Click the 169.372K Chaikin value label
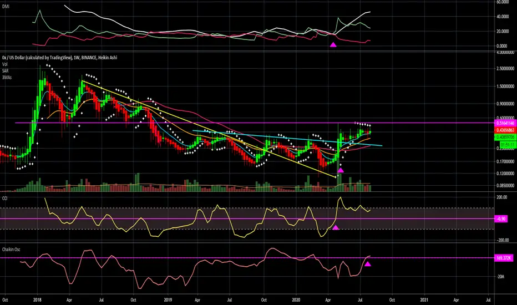 pos(504,258)
